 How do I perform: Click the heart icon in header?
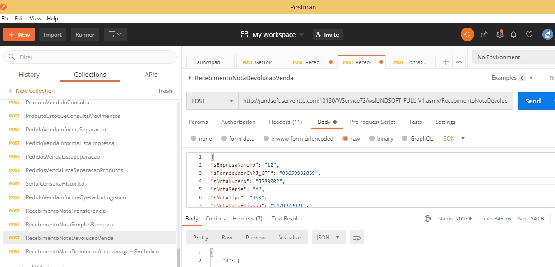529,34
